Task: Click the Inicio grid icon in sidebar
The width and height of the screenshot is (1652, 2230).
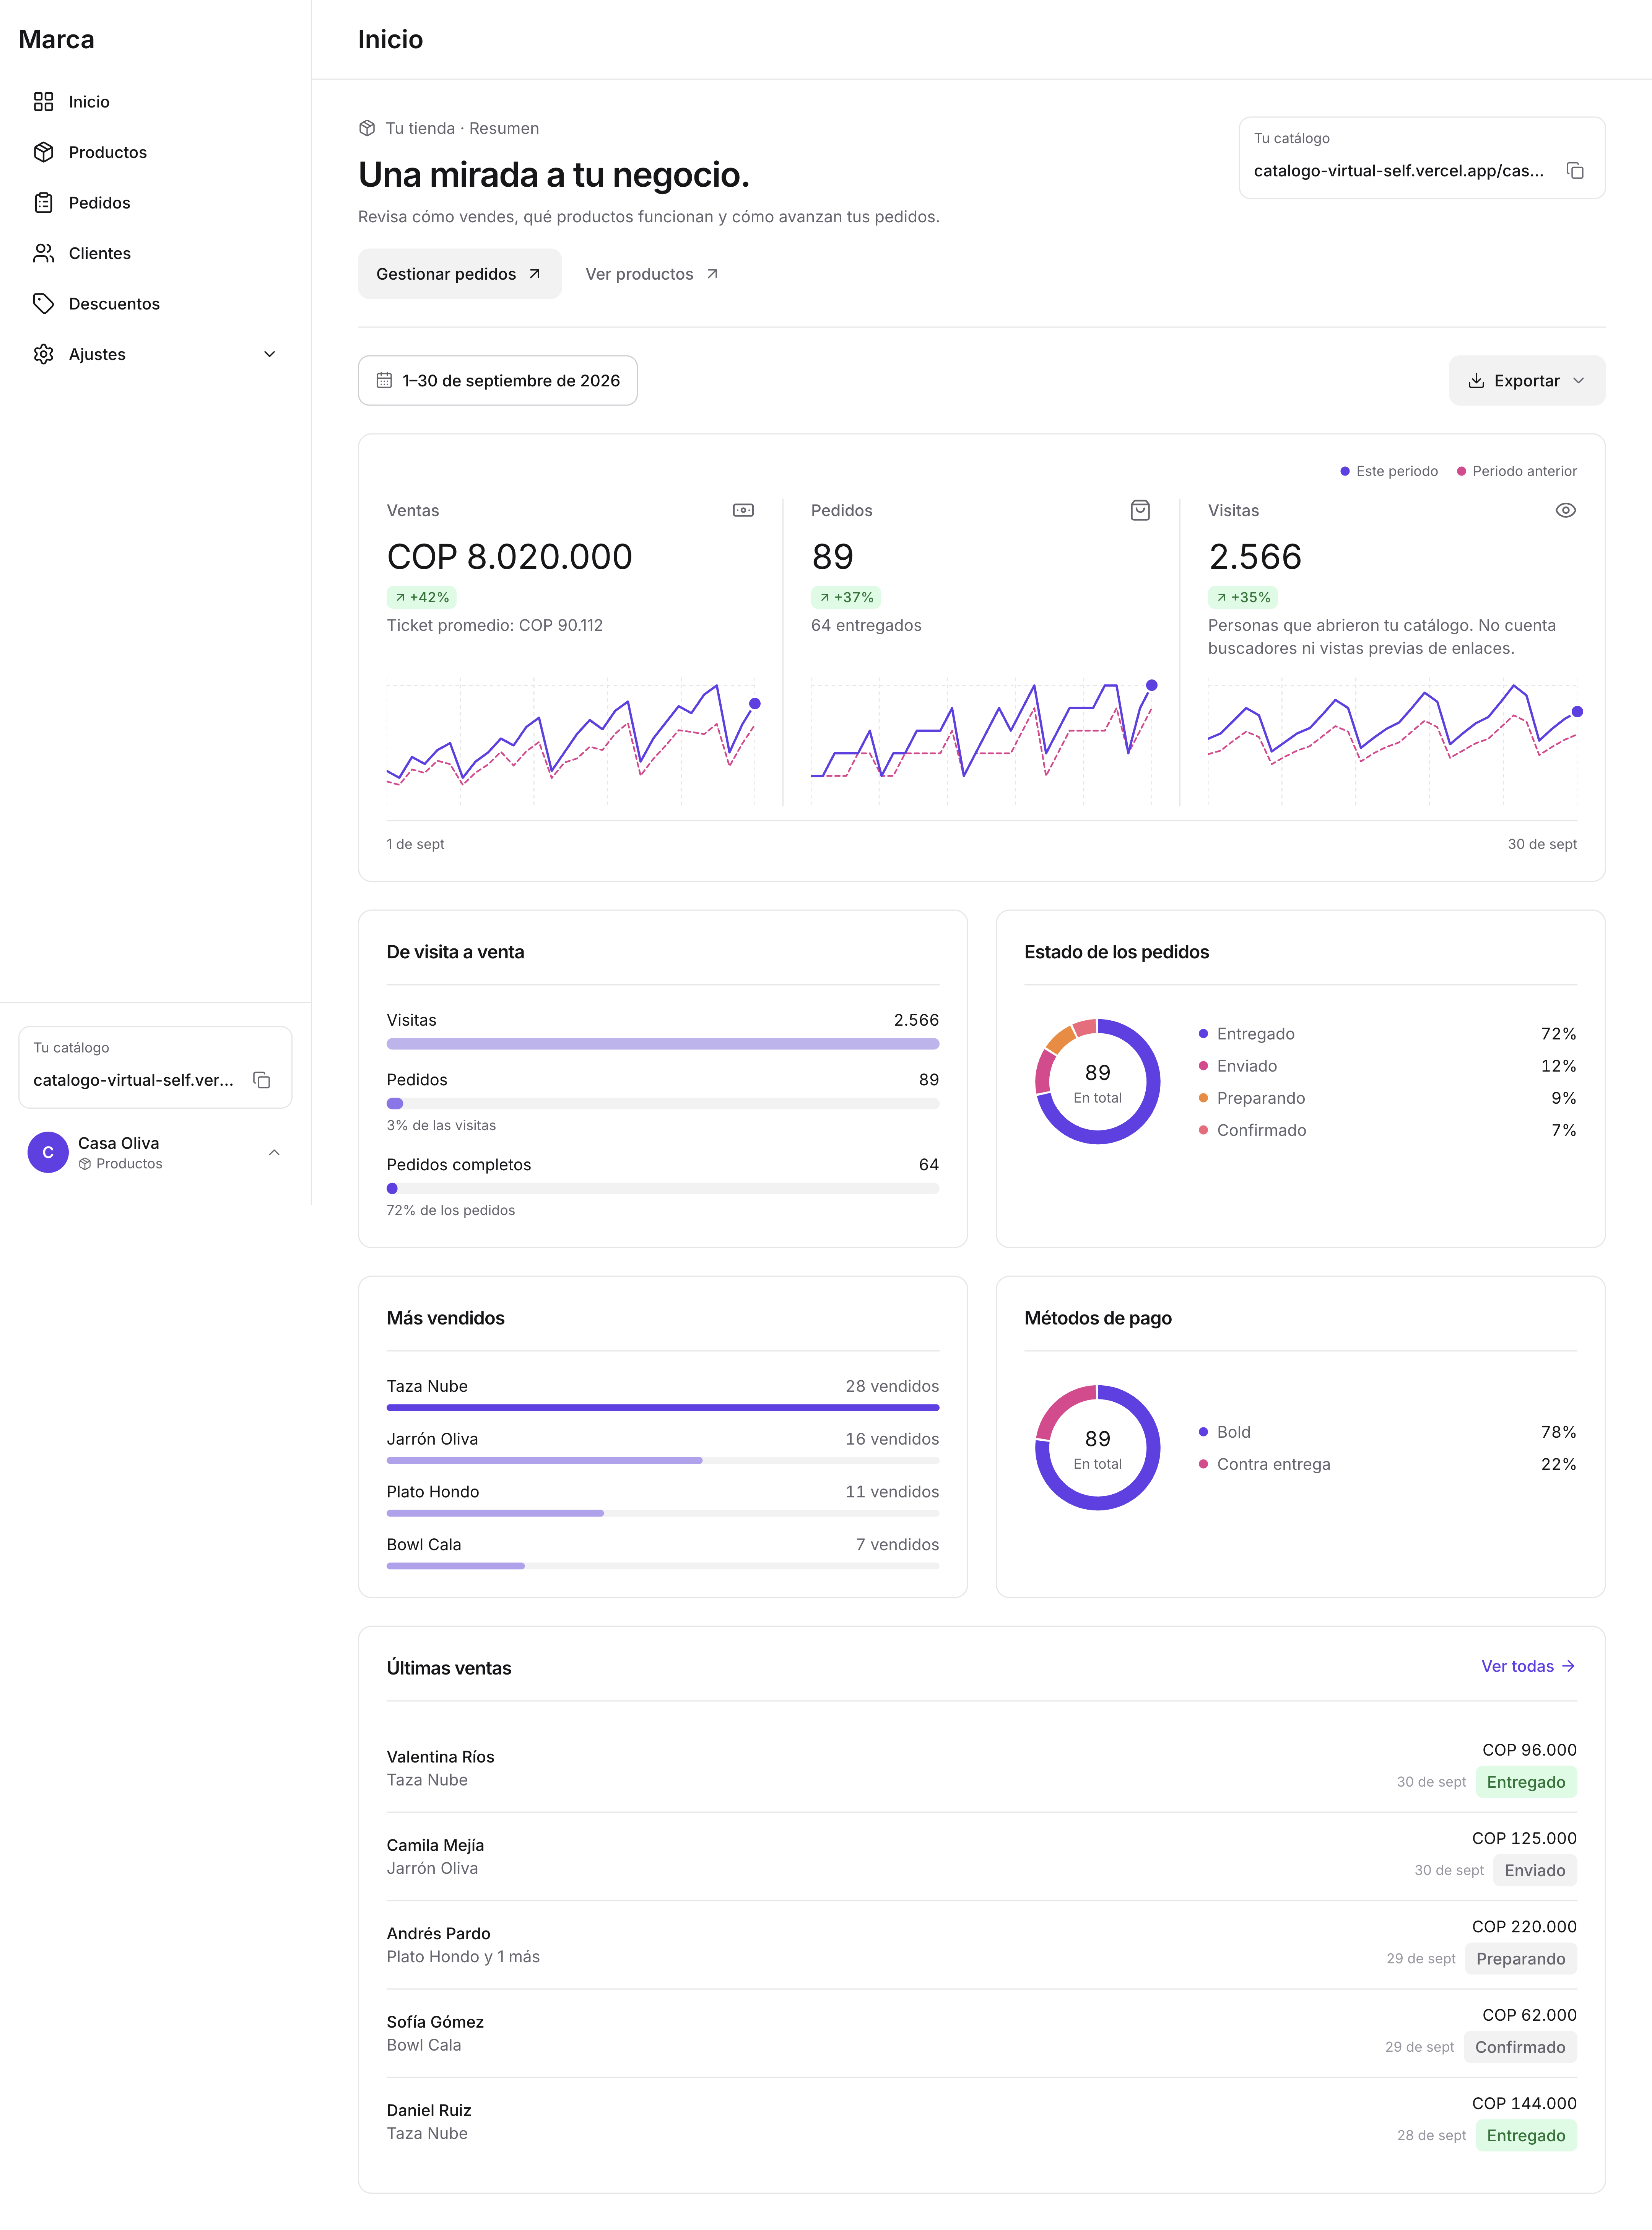Action: click(x=43, y=102)
